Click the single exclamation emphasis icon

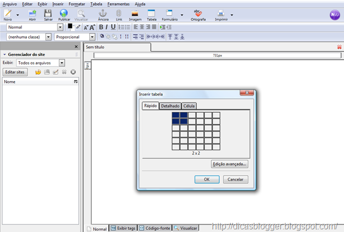tap(120, 37)
